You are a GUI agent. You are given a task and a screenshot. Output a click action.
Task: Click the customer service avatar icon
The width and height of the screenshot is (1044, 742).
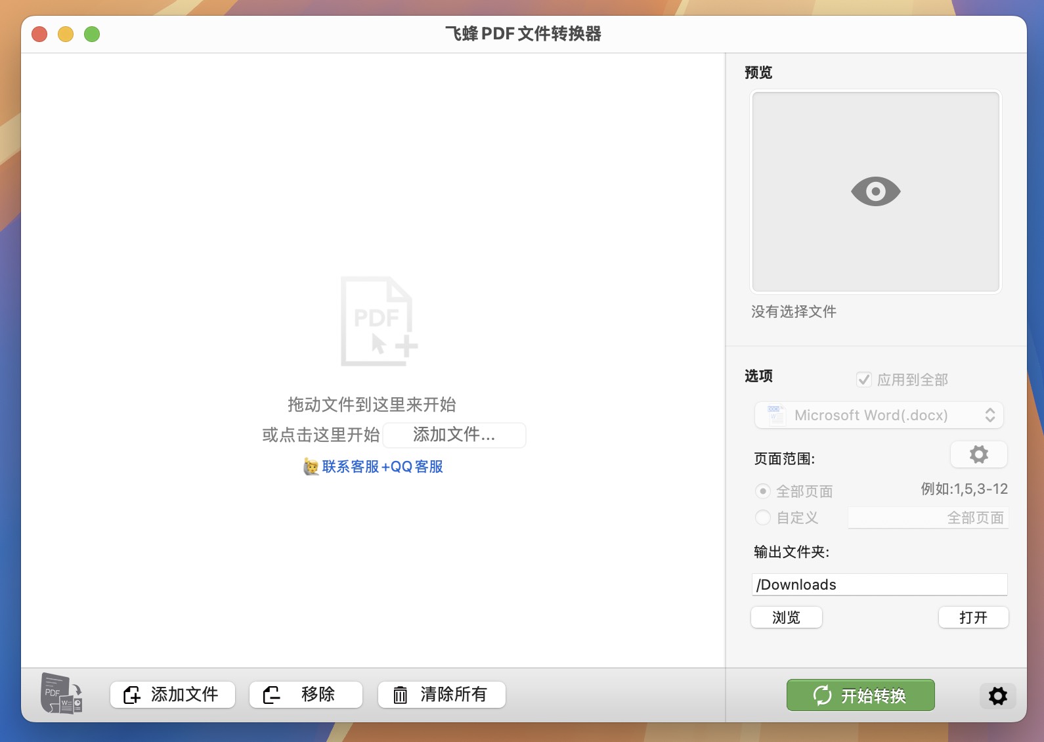(311, 467)
